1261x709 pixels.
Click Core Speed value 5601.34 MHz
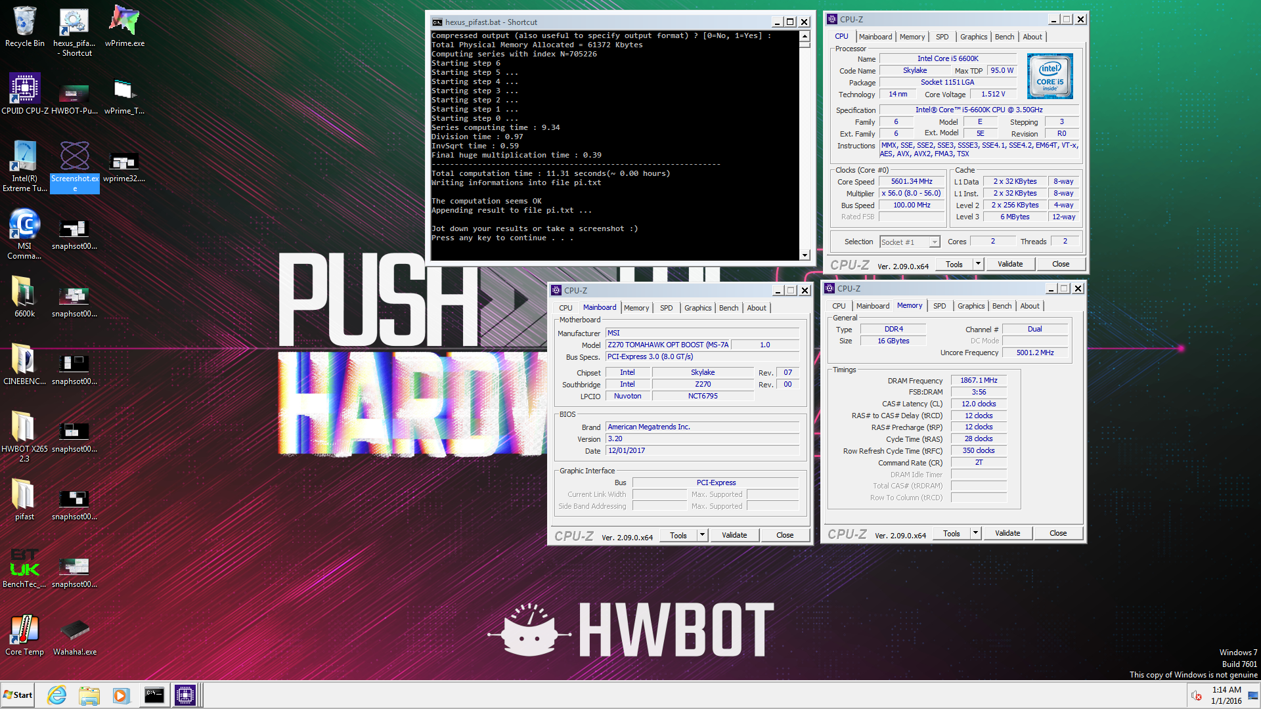(912, 182)
